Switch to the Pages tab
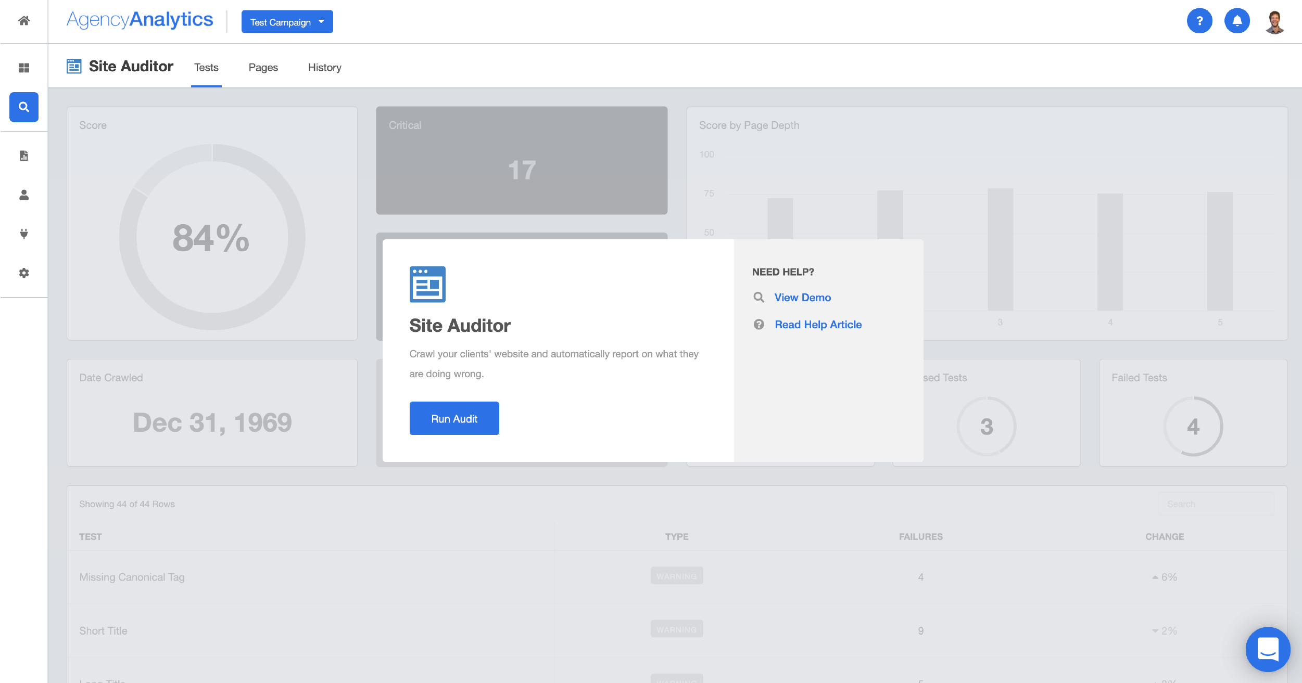 tap(263, 67)
